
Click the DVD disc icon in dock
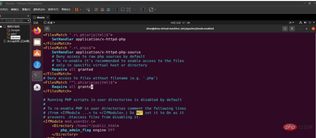[x=37, y=87]
